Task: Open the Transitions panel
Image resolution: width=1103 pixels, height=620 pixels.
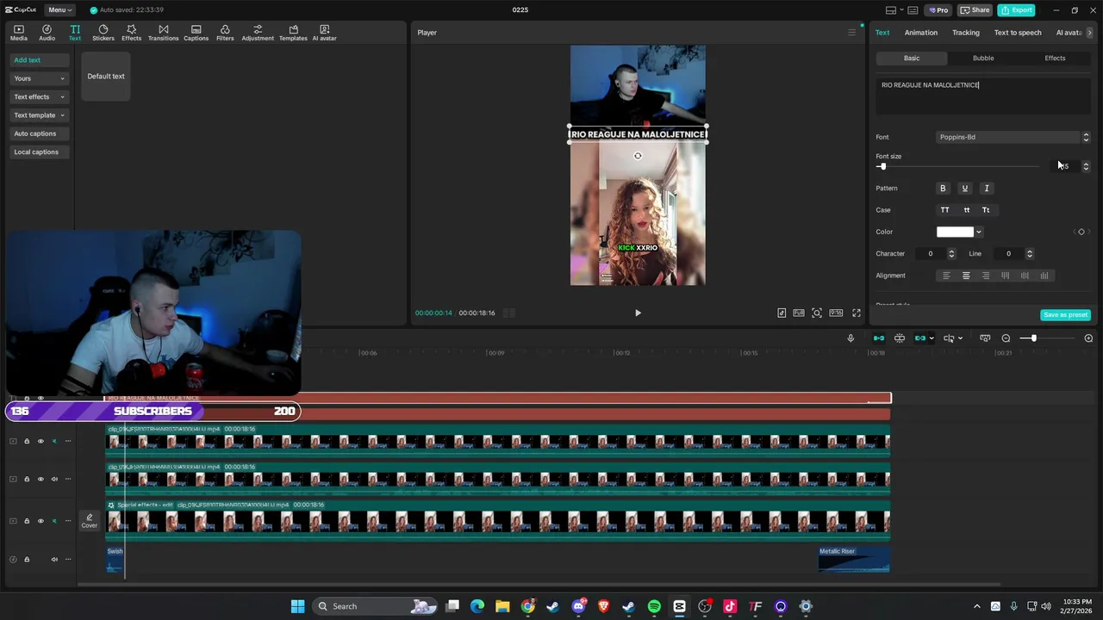Action: pyautogui.click(x=163, y=33)
